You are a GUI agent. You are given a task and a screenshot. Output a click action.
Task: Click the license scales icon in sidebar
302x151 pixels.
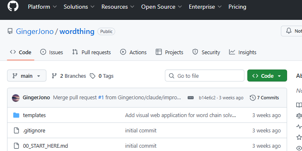tap(299, 115)
